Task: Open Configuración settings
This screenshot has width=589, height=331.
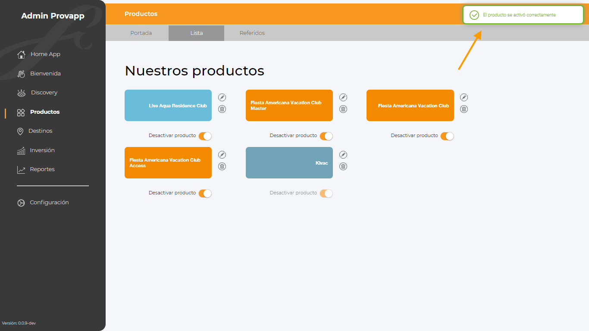Action: pos(49,203)
